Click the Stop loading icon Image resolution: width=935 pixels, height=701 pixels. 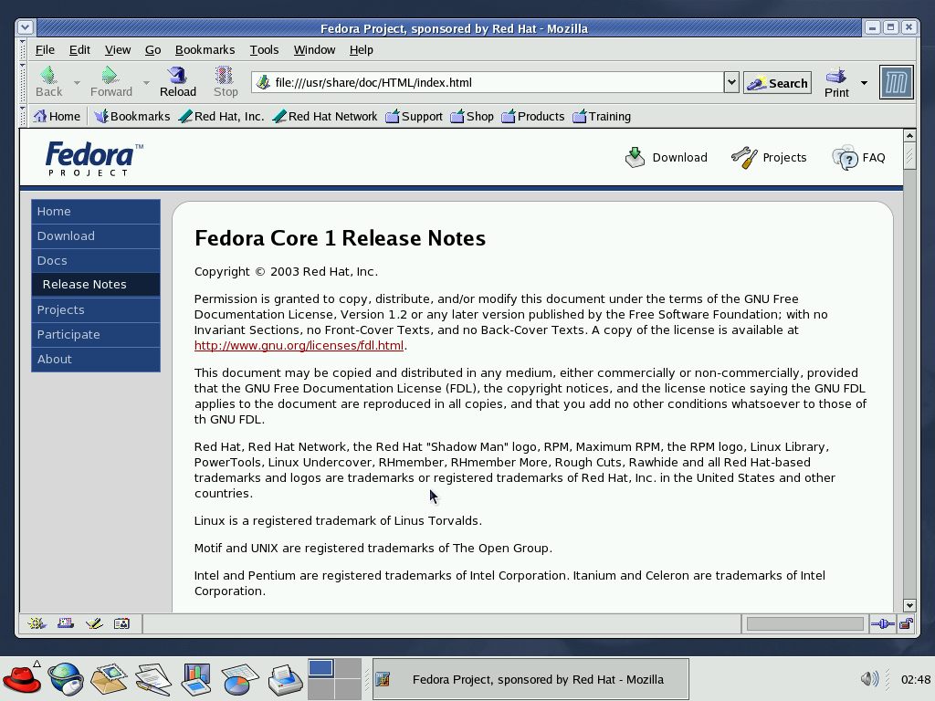tap(225, 75)
